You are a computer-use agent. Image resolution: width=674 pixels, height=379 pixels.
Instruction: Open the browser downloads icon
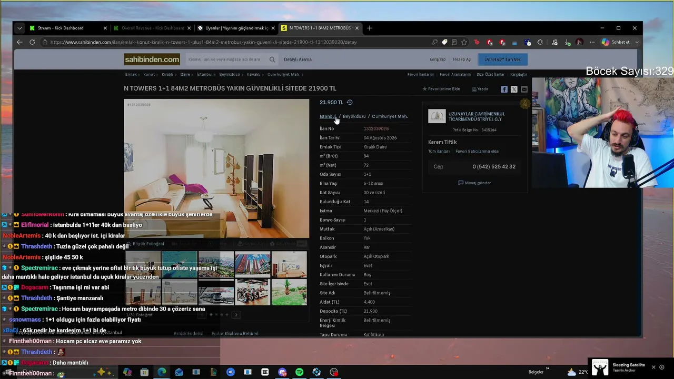point(567,42)
